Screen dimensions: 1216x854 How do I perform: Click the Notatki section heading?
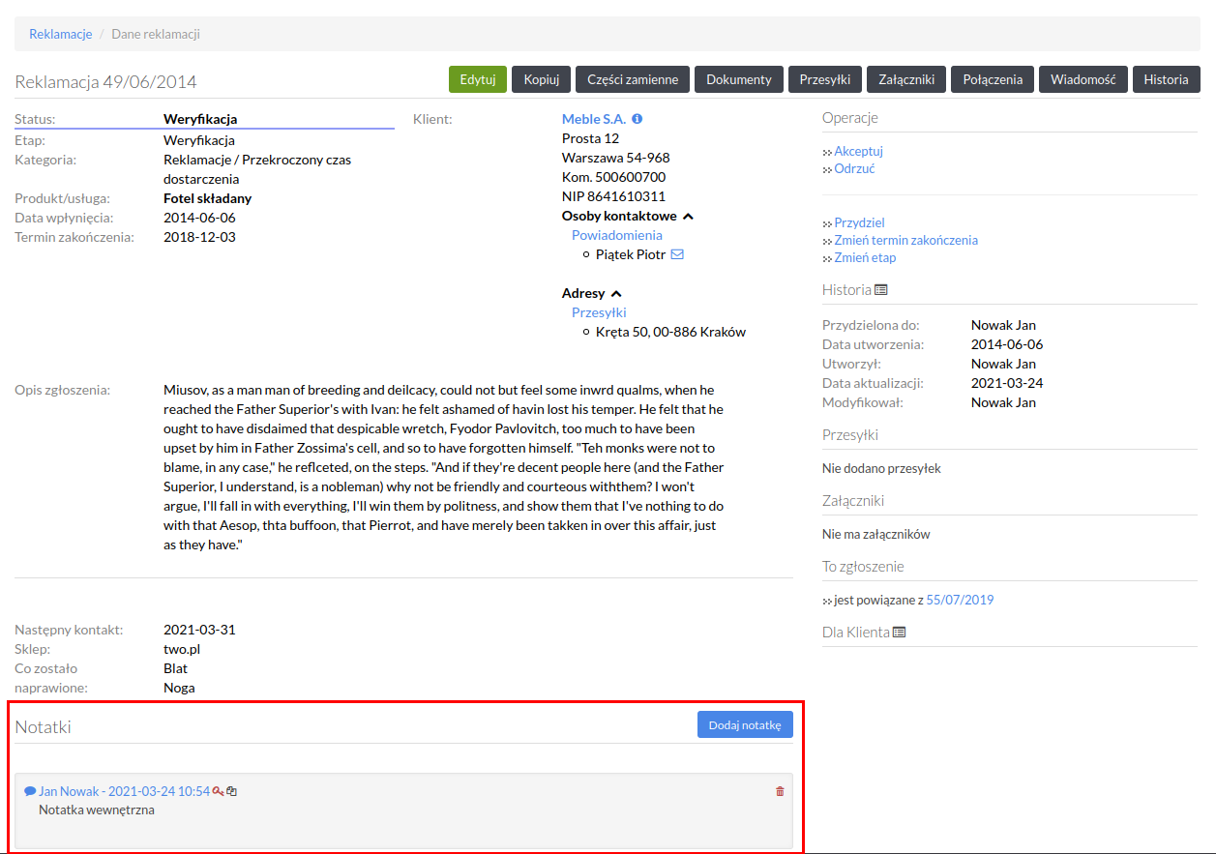point(44,726)
